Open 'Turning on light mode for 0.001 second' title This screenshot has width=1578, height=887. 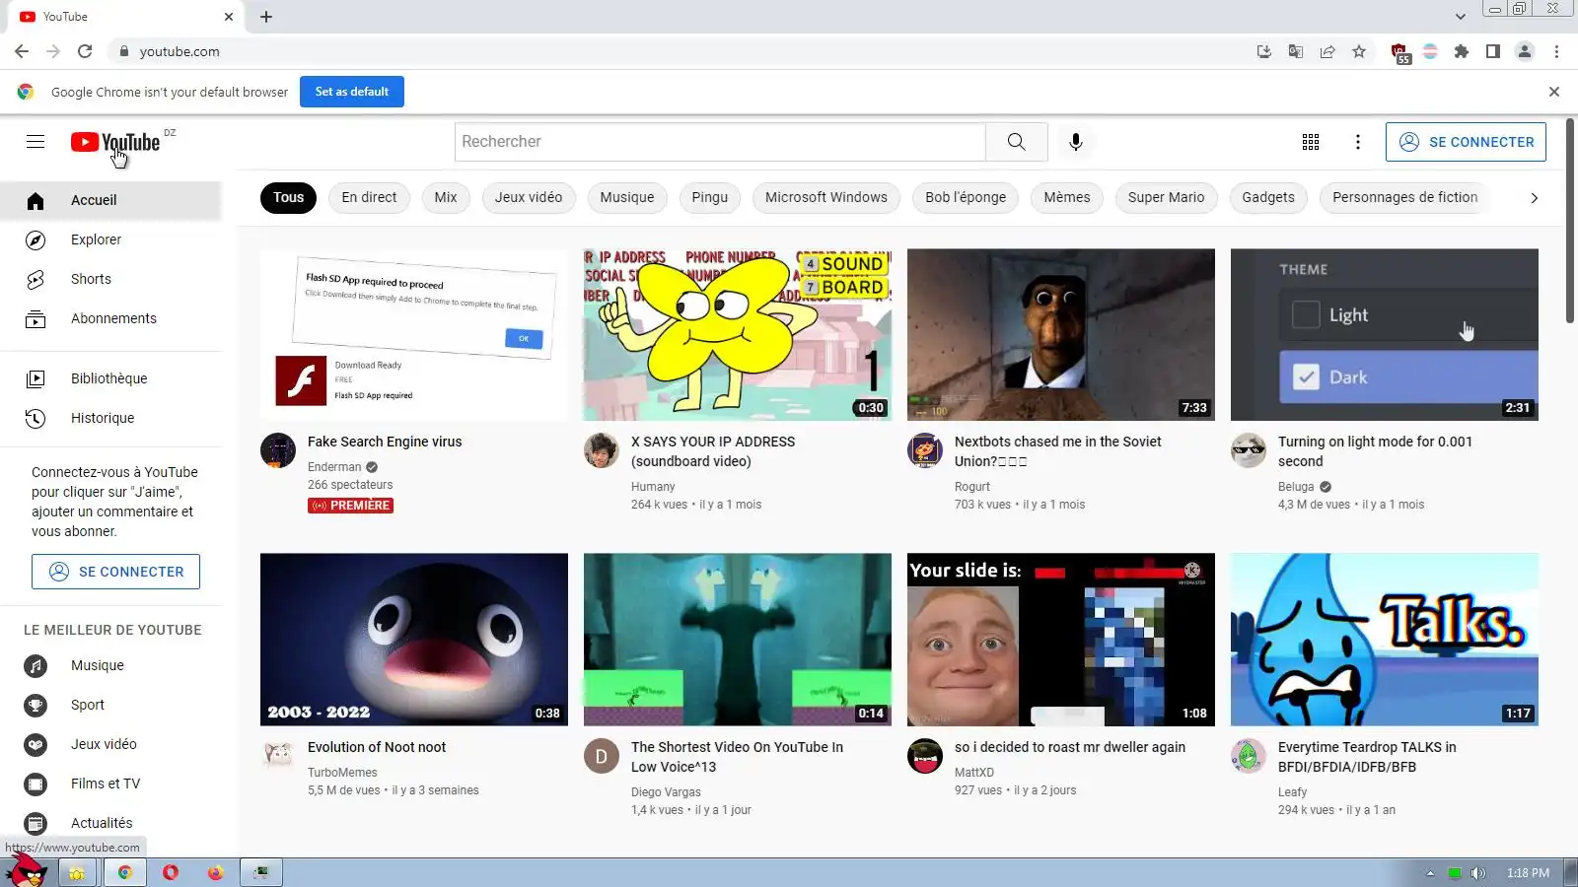(1375, 451)
